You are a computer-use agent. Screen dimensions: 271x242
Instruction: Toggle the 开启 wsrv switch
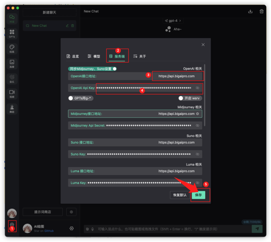coord(190,98)
